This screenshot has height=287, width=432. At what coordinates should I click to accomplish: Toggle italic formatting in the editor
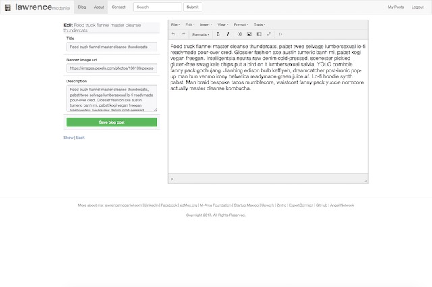click(x=228, y=34)
